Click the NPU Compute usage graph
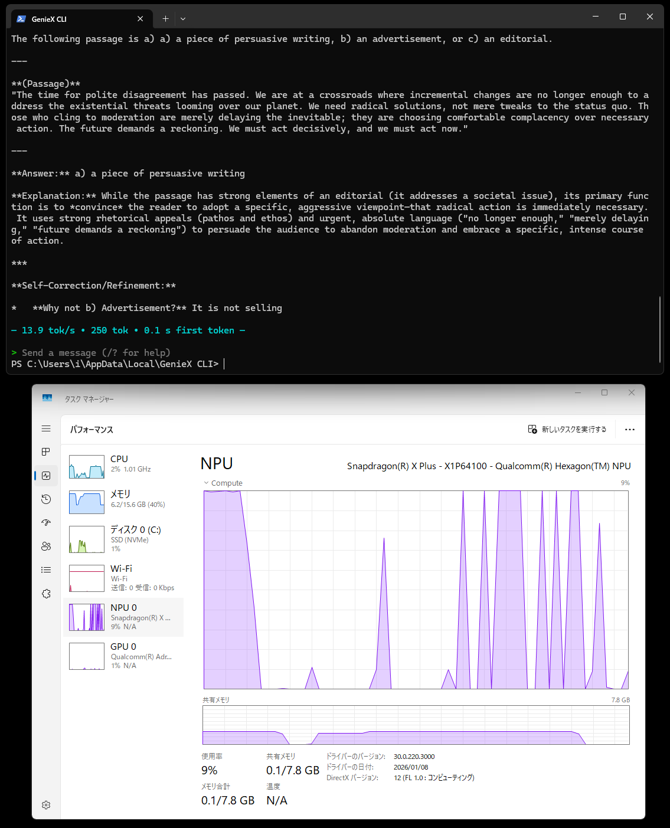This screenshot has width=670, height=828. (x=416, y=590)
